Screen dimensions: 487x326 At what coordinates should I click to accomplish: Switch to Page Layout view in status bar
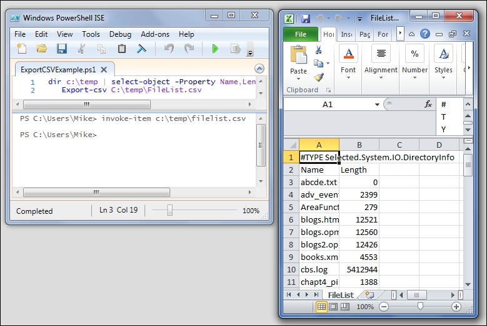(x=333, y=307)
